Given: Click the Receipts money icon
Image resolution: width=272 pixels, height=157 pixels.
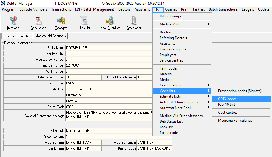Looking at the screenshot, I should pyautogui.click(x=61, y=21).
